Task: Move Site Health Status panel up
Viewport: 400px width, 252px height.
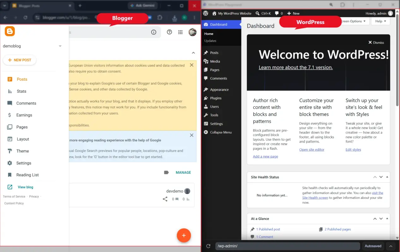Action: tap(375, 177)
